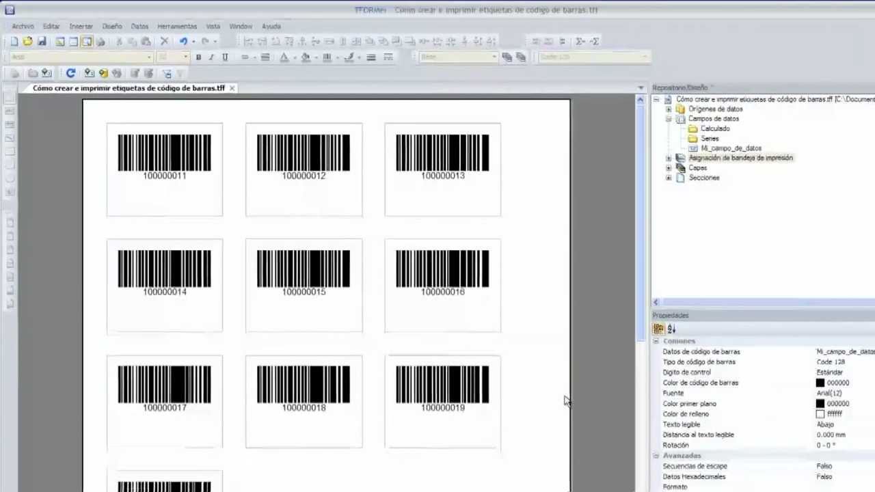This screenshot has width=875, height=492.
Task: Click the print icon in the toolbar
Action: [x=100, y=42]
